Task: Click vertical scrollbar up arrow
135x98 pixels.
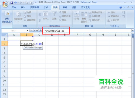Action: coord(133,36)
